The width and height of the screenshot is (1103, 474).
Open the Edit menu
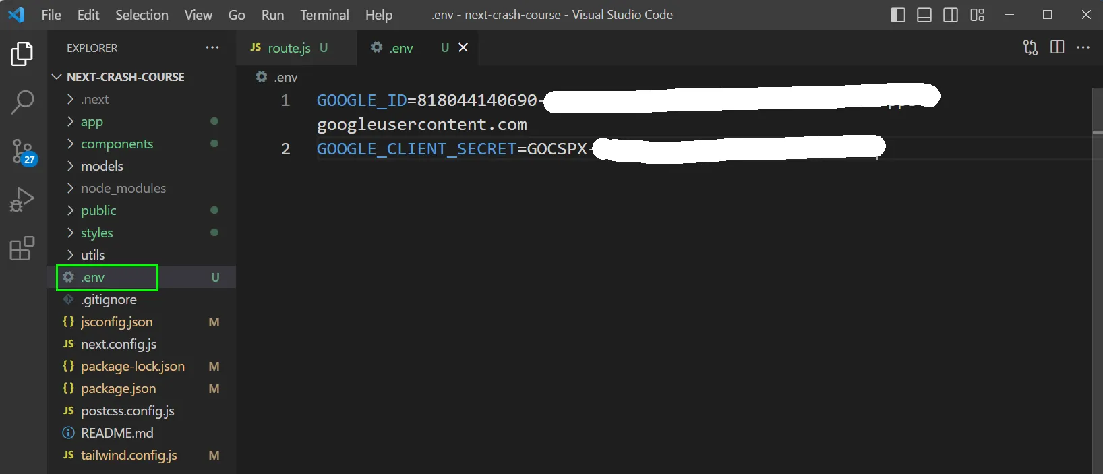coord(88,15)
